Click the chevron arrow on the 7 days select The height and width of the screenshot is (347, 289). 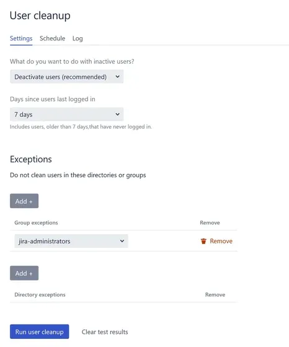[117, 114]
